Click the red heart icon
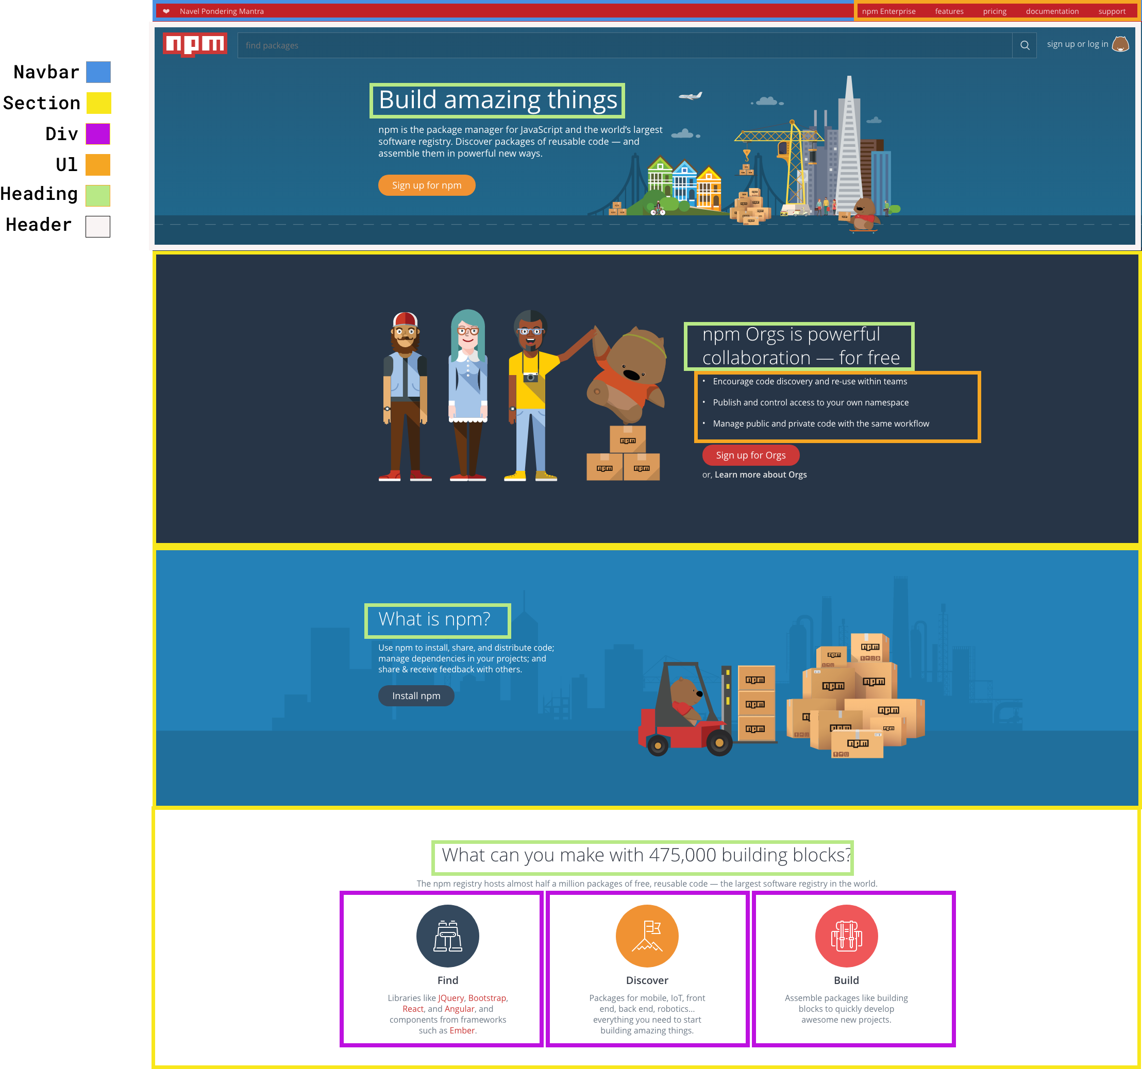 pyautogui.click(x=166, y=11)
